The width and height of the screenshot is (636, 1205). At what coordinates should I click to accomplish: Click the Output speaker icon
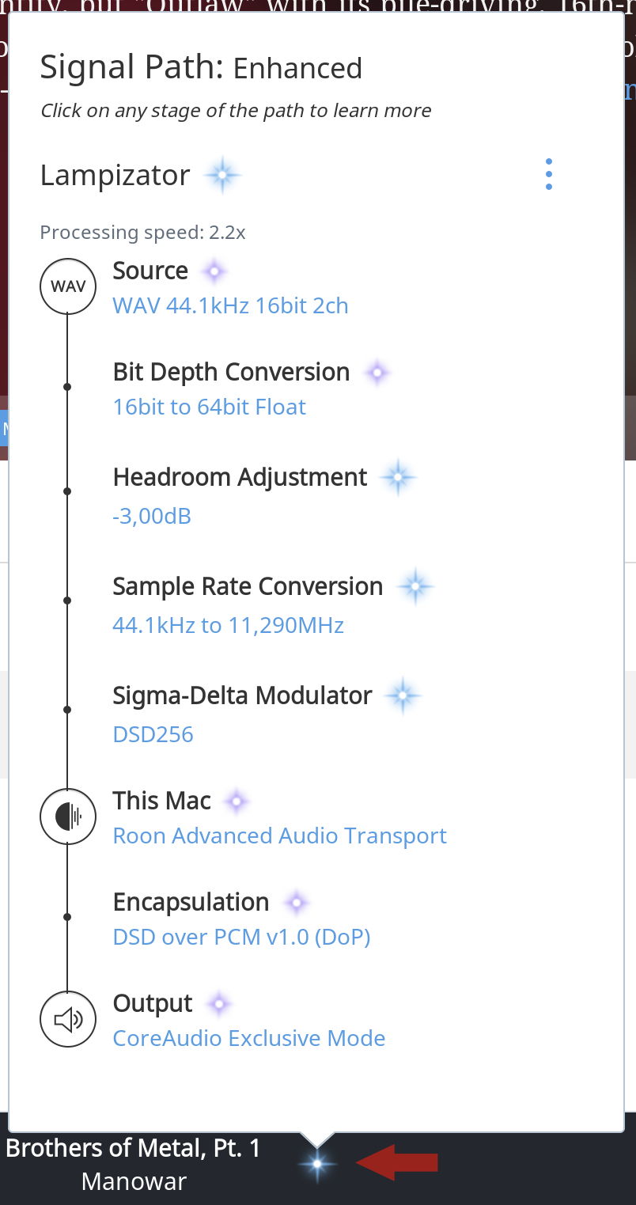coord(68,1020)
